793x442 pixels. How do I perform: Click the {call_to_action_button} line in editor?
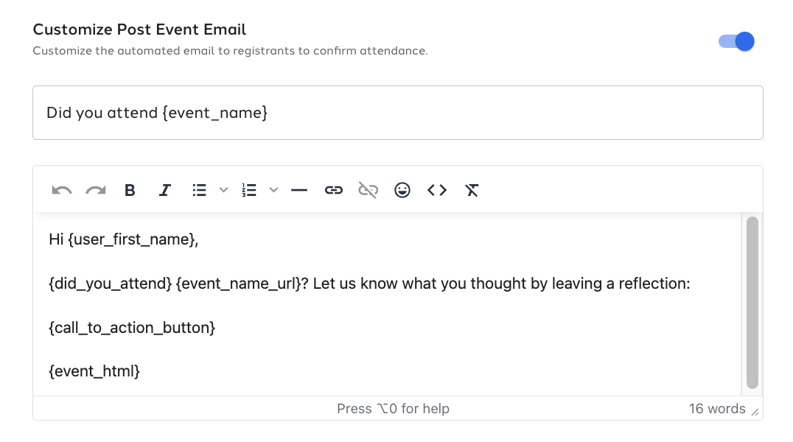(x=132, y=328)
